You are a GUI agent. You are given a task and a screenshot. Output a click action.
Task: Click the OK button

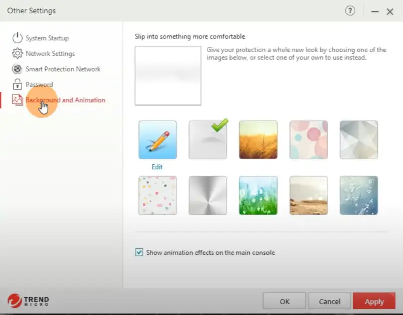(x=285, y=301)
